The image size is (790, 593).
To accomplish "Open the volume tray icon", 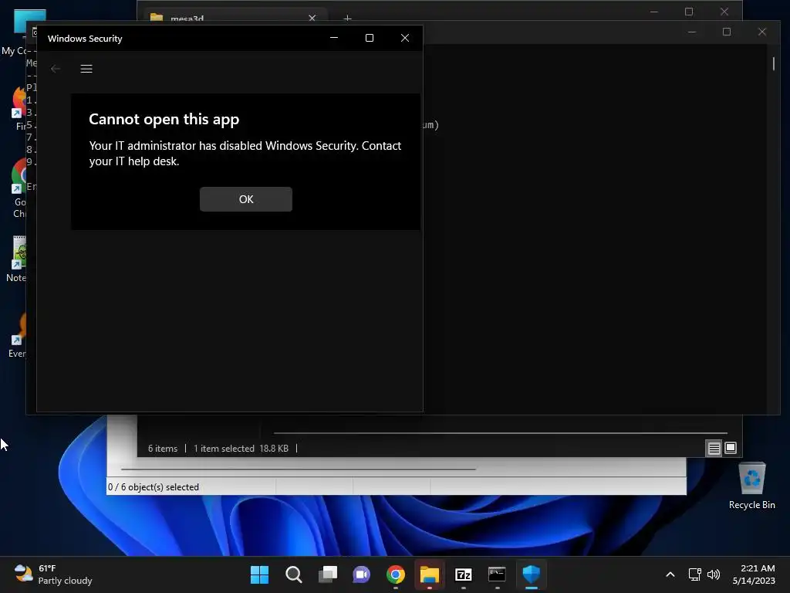I will (714, 574).
